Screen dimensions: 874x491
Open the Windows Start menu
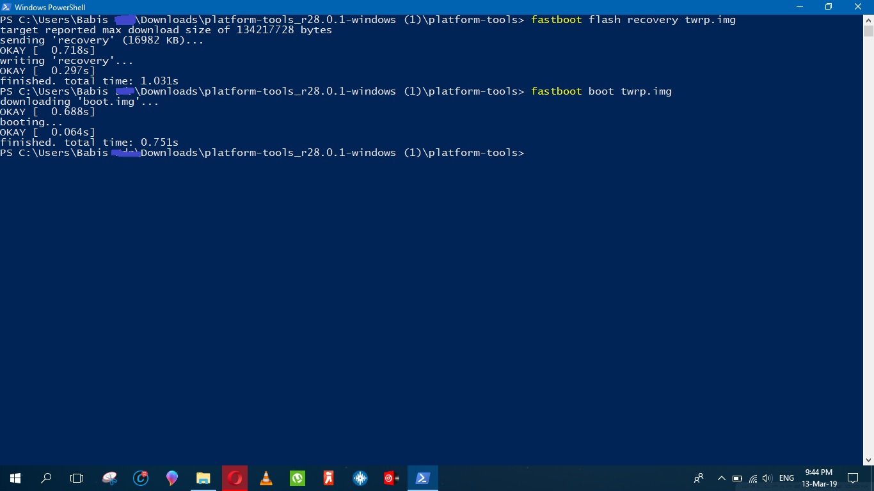click(15, 478)
